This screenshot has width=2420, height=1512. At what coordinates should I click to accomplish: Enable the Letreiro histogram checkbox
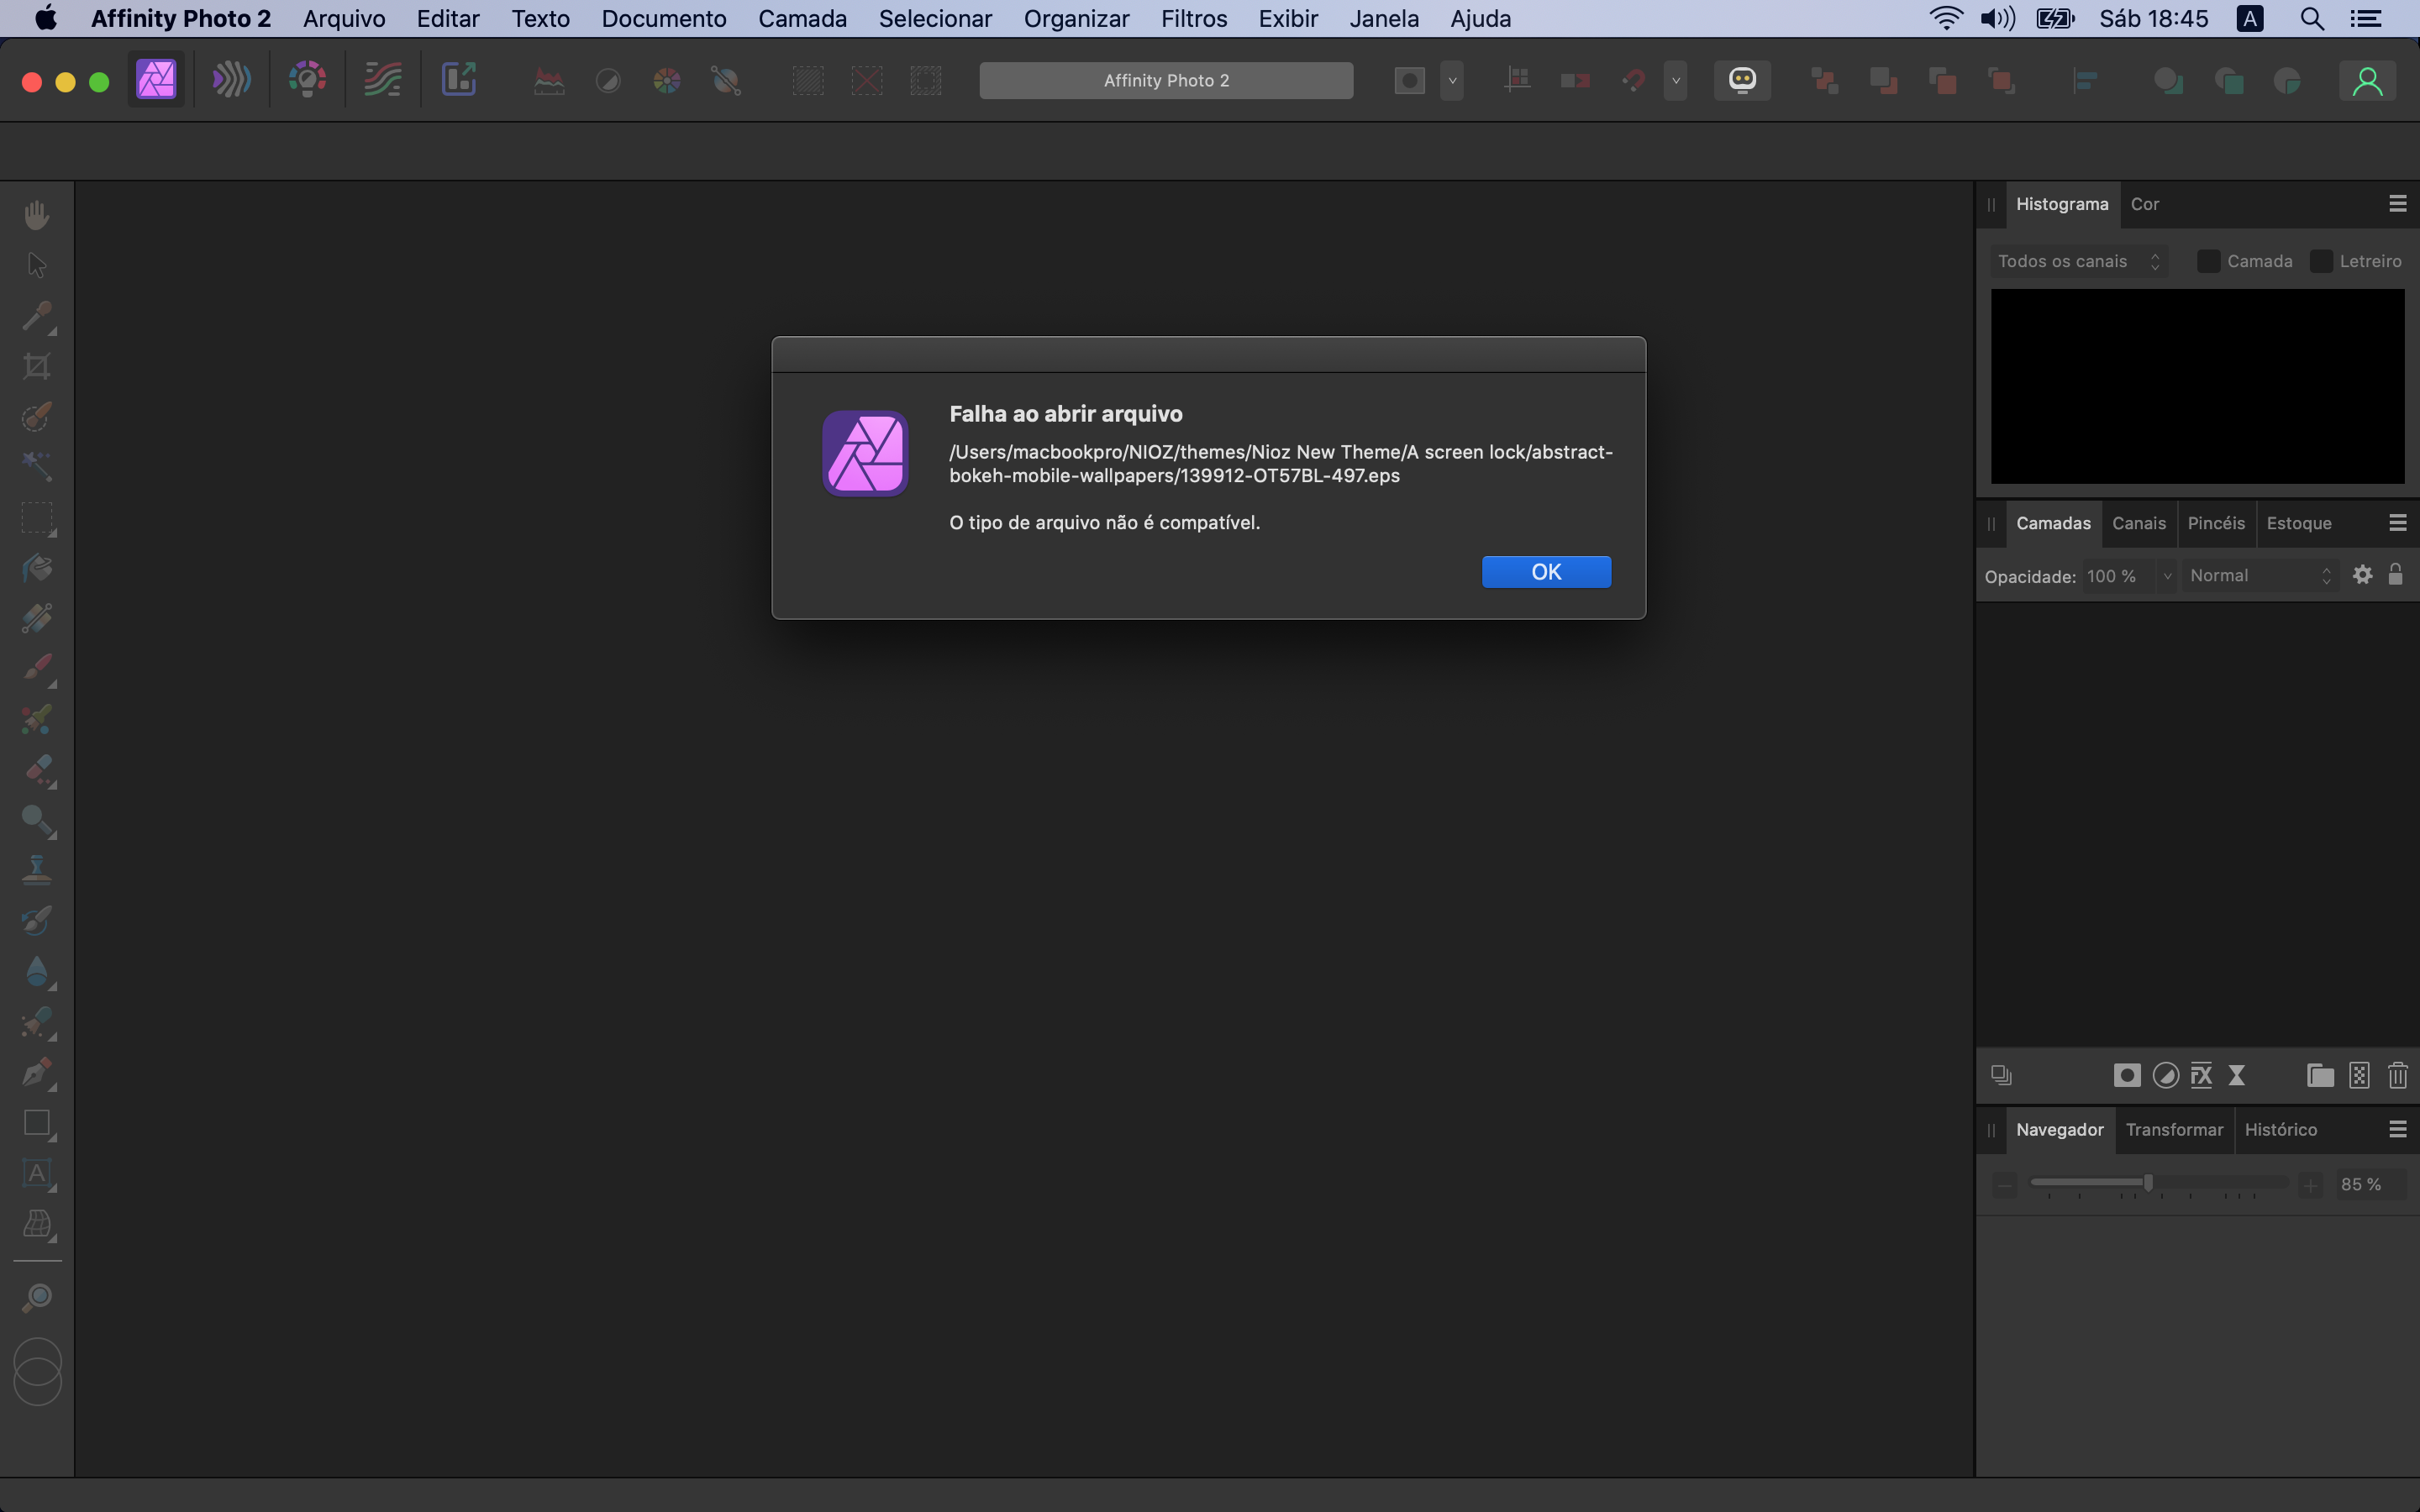point(2321,262)
